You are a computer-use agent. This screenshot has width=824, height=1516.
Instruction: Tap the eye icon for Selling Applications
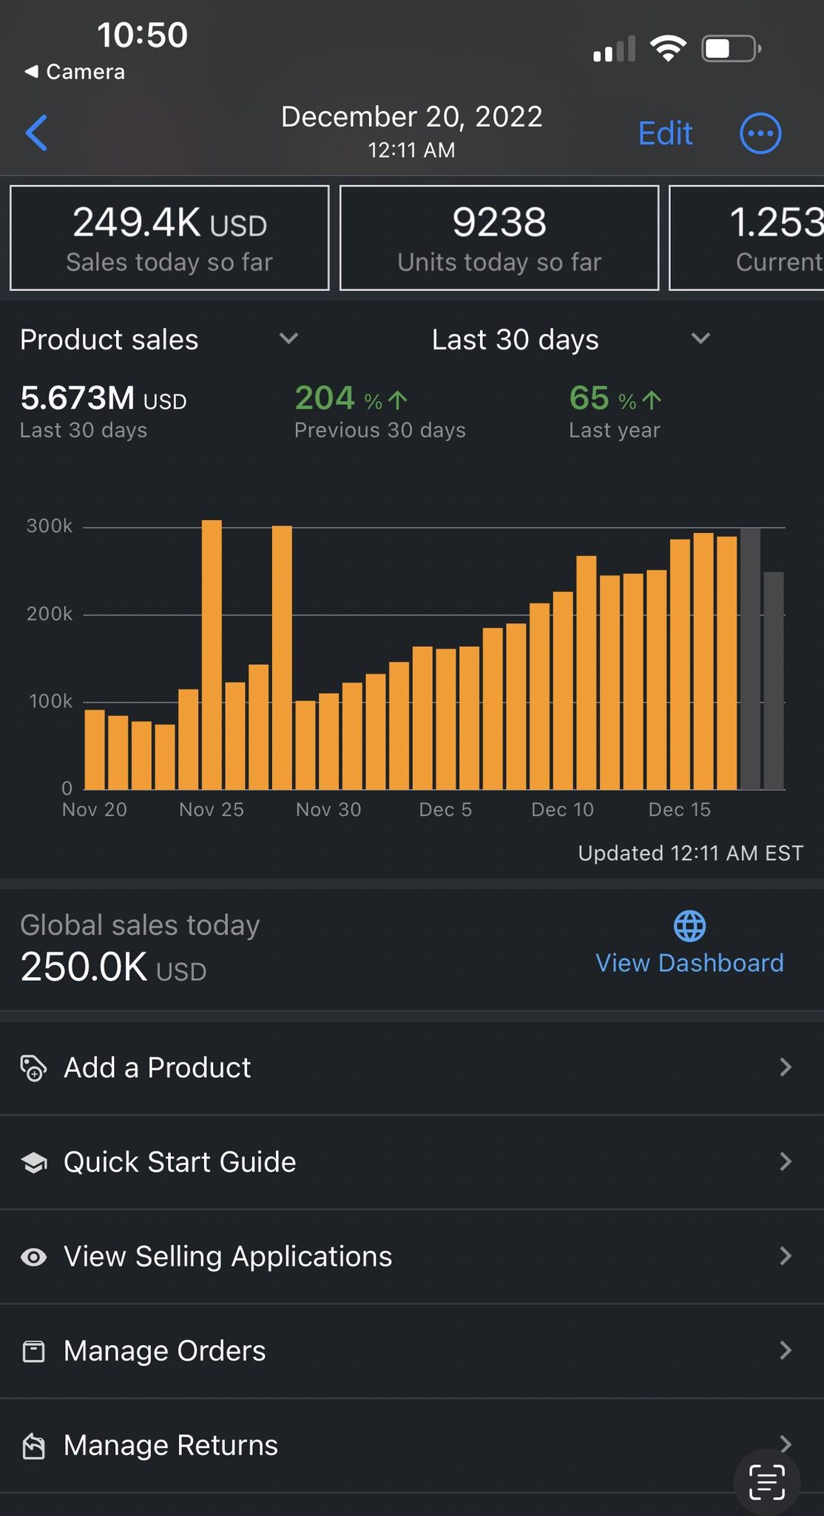pyautogui.click(x=33, y=1257)
